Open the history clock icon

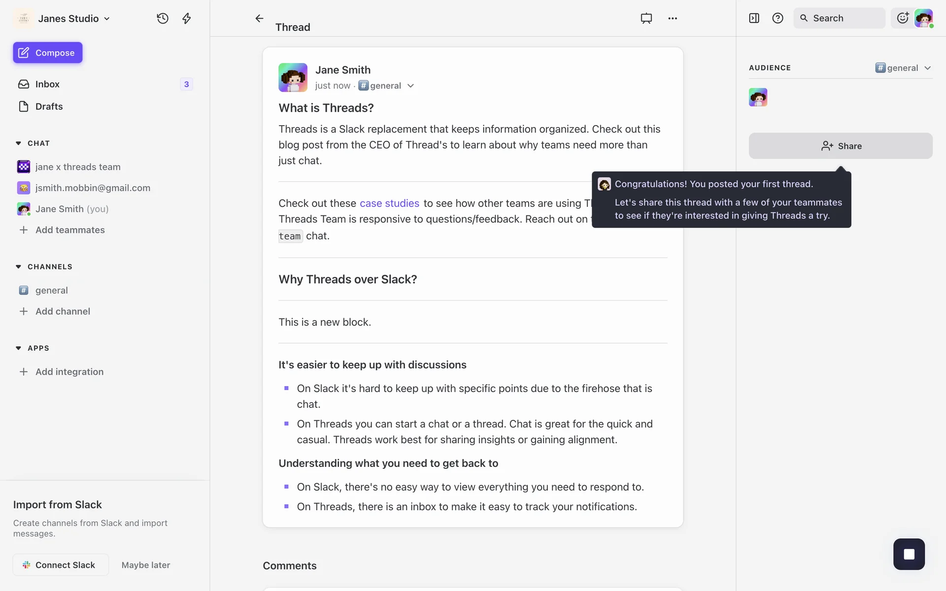click(x=163, y=18)
